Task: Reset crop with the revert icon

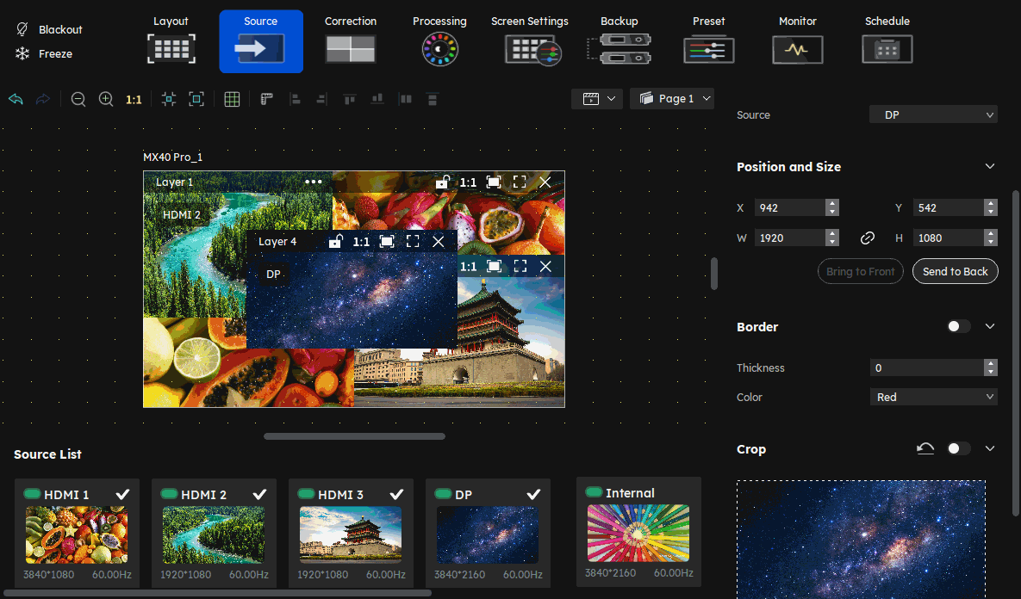Action: click(925, 449)
